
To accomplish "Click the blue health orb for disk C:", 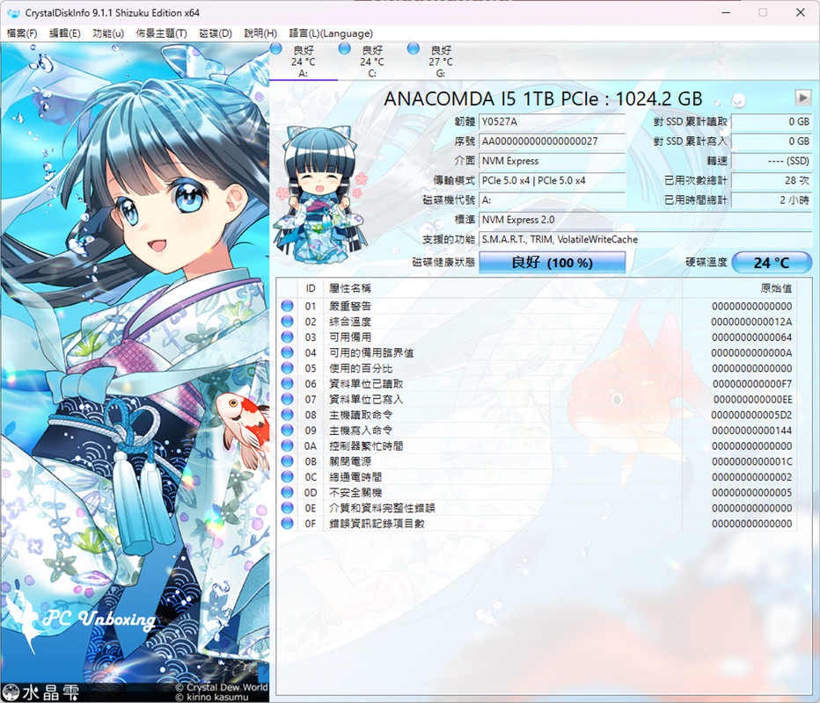I will (x=345, y=48).
